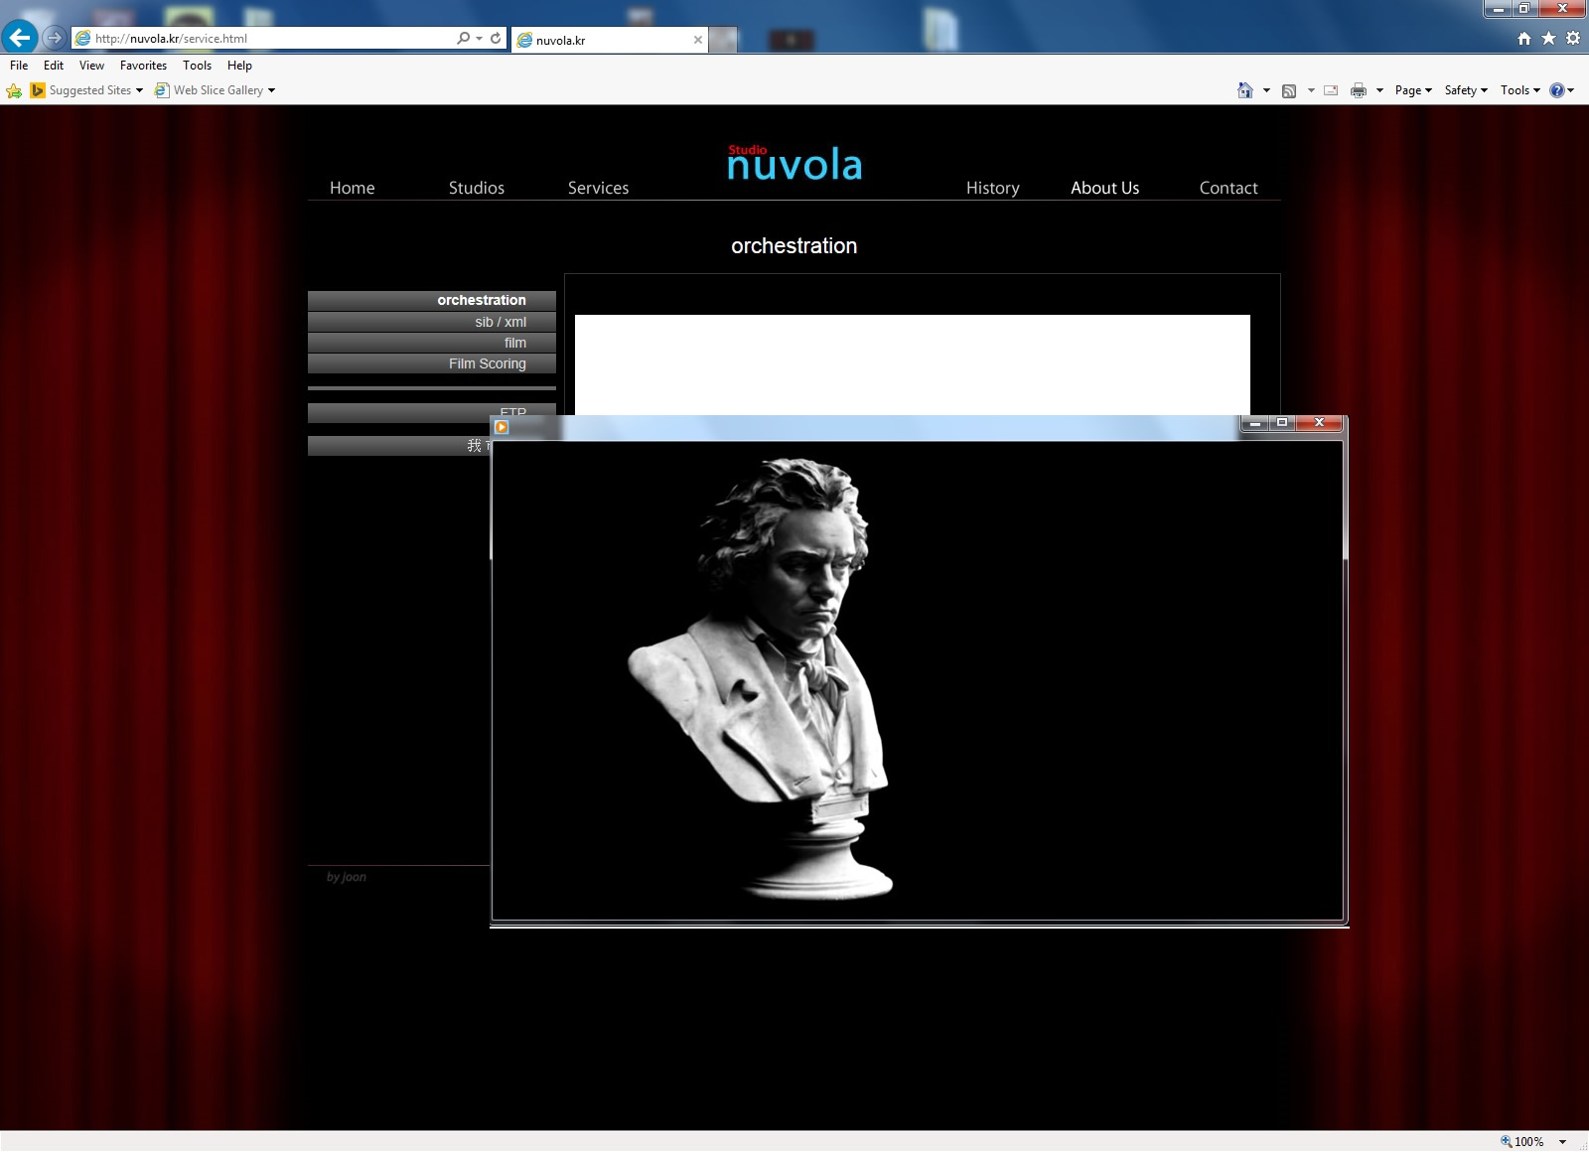
Task: Open settings via the gear icon
Action: [x=1573, y=38]
